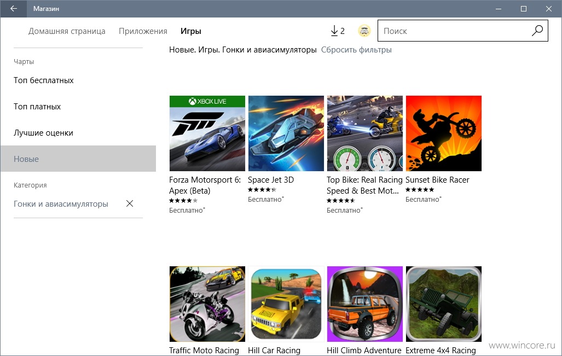
Task: Open the Forza Motorsport 6 Apex thumbnail
Action: 207,133
